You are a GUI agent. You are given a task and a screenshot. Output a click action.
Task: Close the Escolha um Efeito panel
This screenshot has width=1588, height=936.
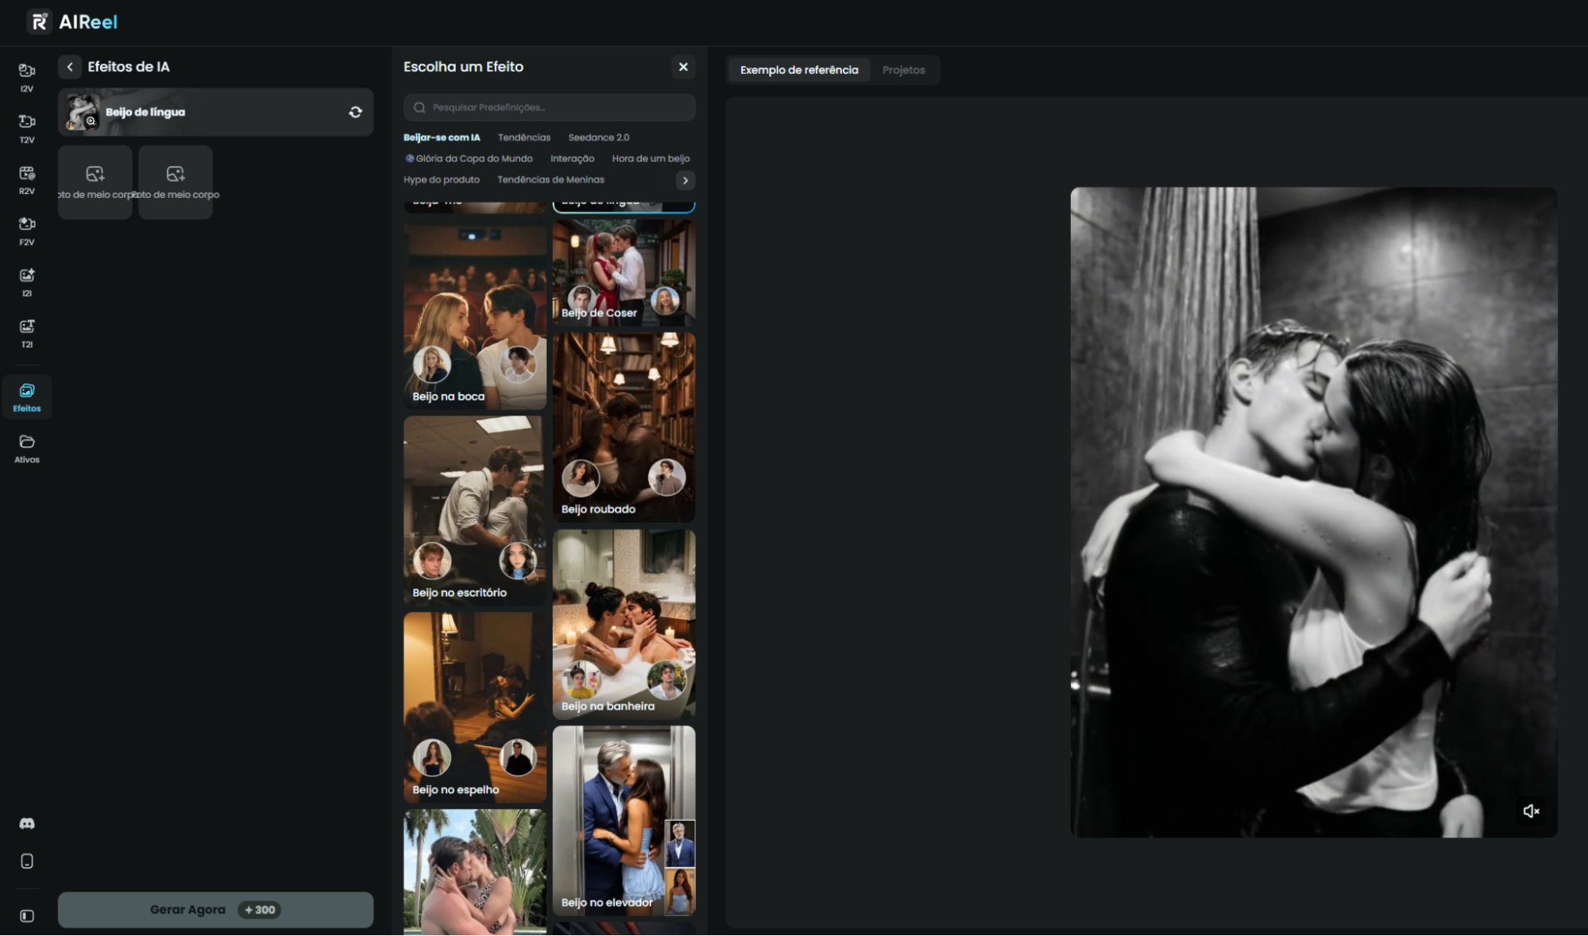point(683,67)
